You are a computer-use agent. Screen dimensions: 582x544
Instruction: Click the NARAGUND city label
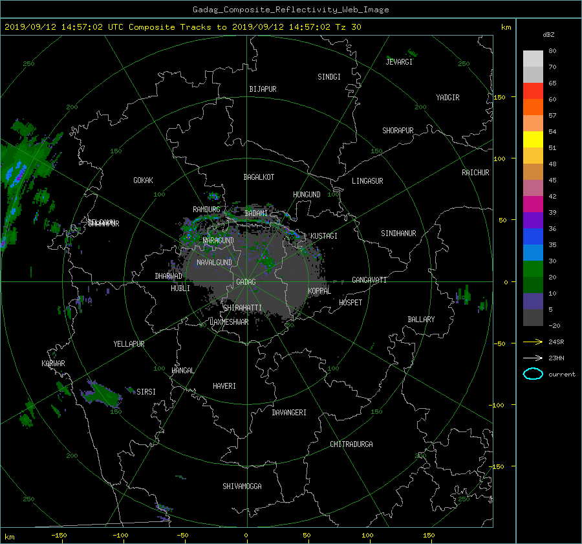[219, 240]
